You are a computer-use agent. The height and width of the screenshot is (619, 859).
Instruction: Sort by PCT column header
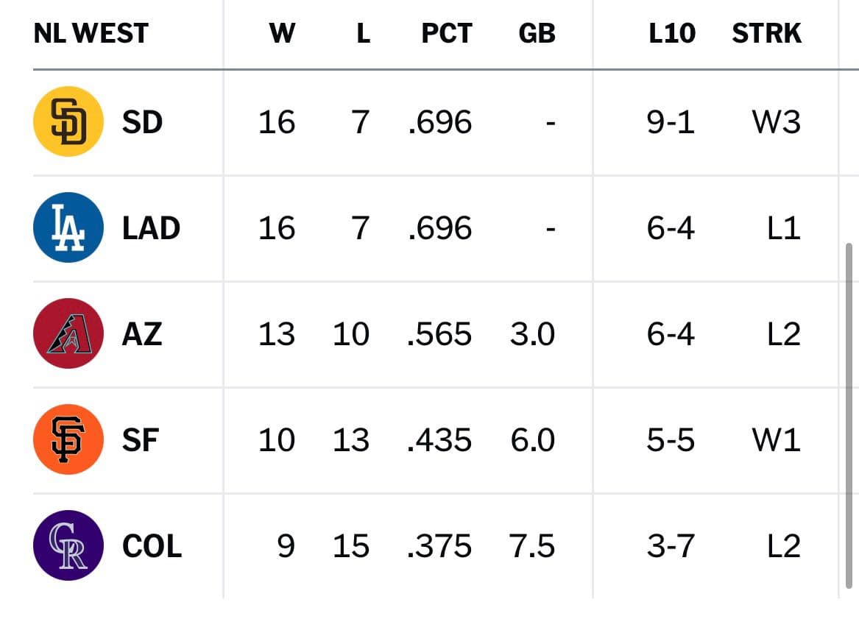pos(447,33)
